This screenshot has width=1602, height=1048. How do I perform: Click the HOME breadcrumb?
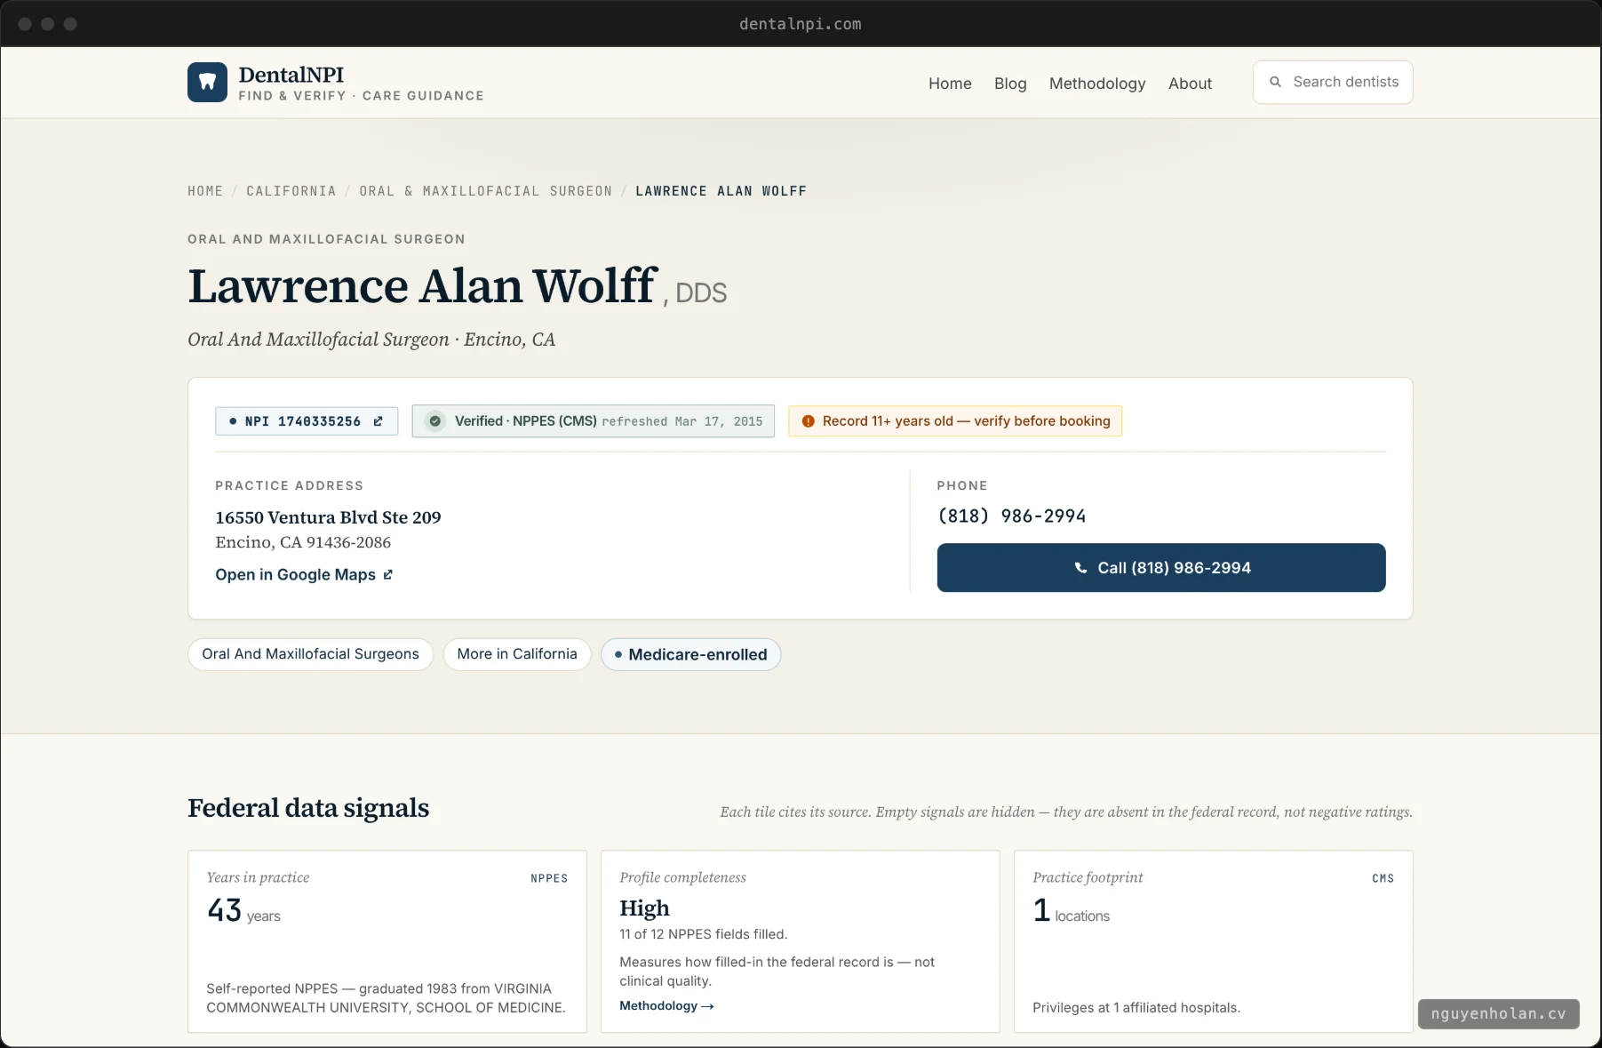click(x=205, y=191)
